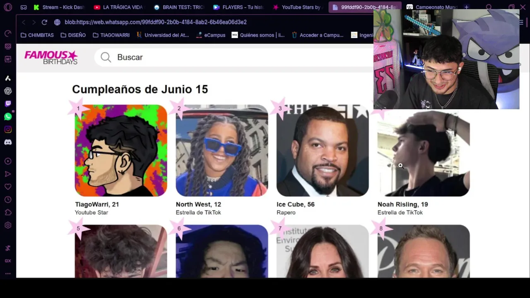The image size is (530, 298).
Task: Open Settings gear icon in sidebar
Action: point(8,226)
